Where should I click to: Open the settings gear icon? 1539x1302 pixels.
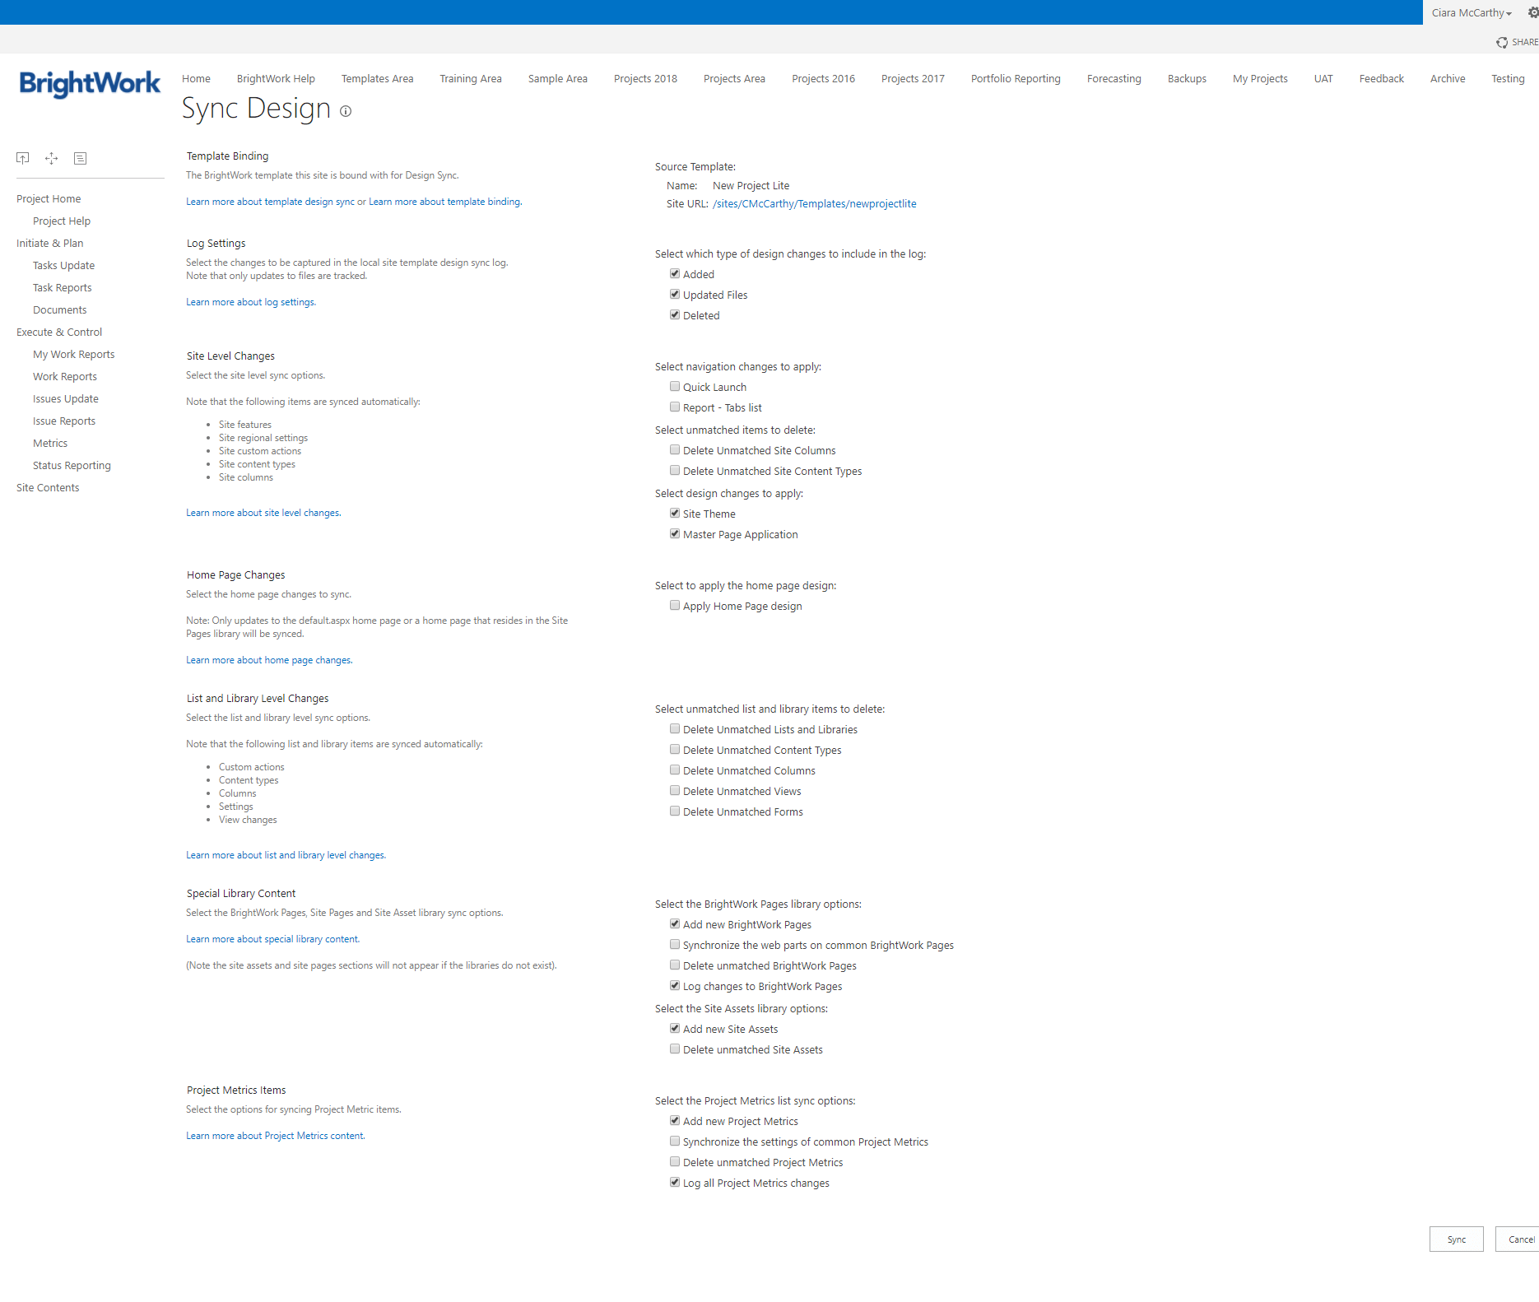[1533, 12]
